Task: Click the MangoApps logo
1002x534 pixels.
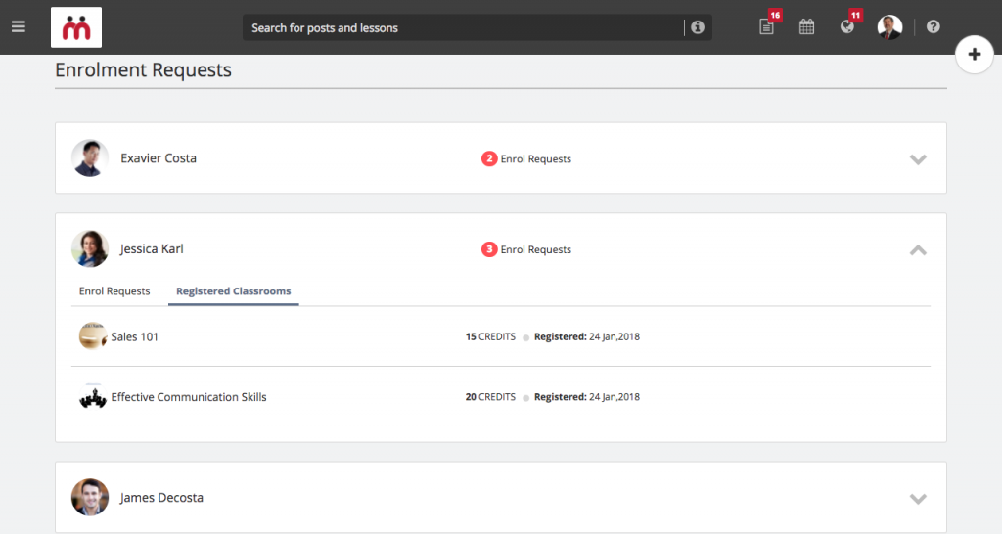Action: coord(76,27)
